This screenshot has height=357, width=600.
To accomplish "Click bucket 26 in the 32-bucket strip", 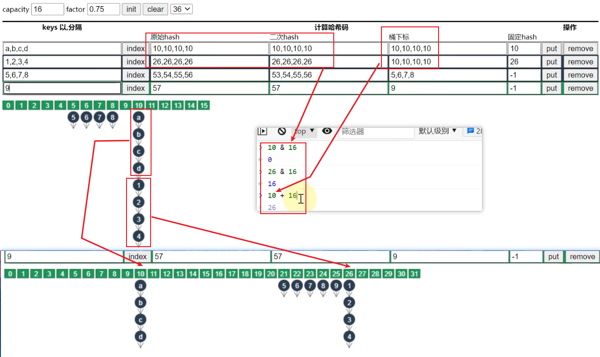I will pos(349,274).
